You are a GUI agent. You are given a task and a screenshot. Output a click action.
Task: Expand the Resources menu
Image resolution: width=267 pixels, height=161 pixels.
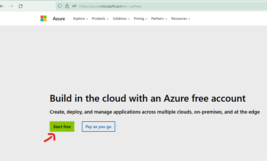point(181,18)
